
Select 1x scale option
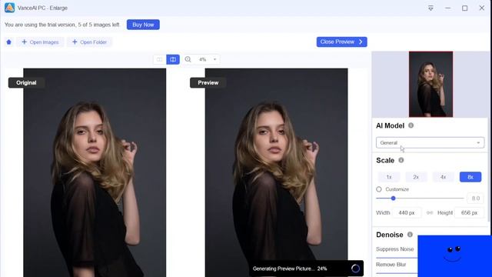[389, 177]
